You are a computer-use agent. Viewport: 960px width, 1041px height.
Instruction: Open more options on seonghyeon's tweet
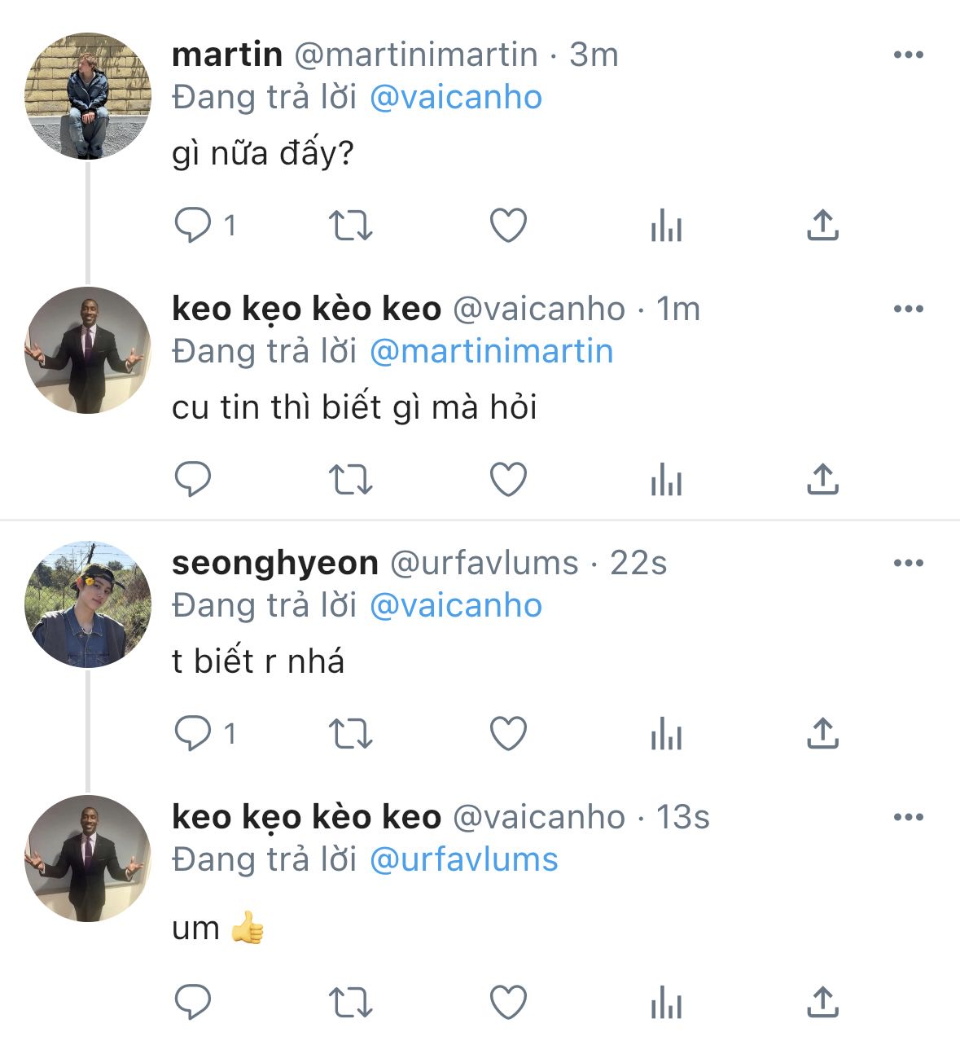908,564
